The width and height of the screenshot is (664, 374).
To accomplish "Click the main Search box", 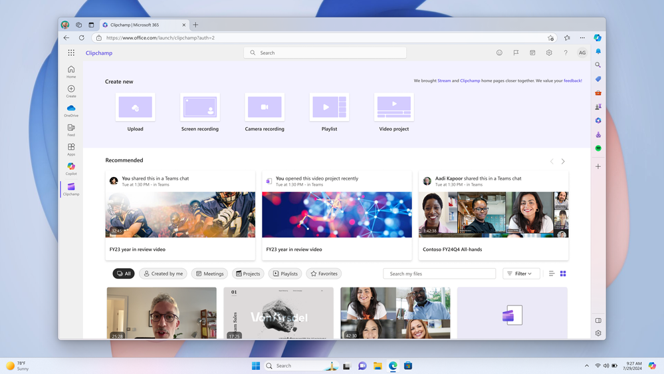I will (x=325, y=53).
